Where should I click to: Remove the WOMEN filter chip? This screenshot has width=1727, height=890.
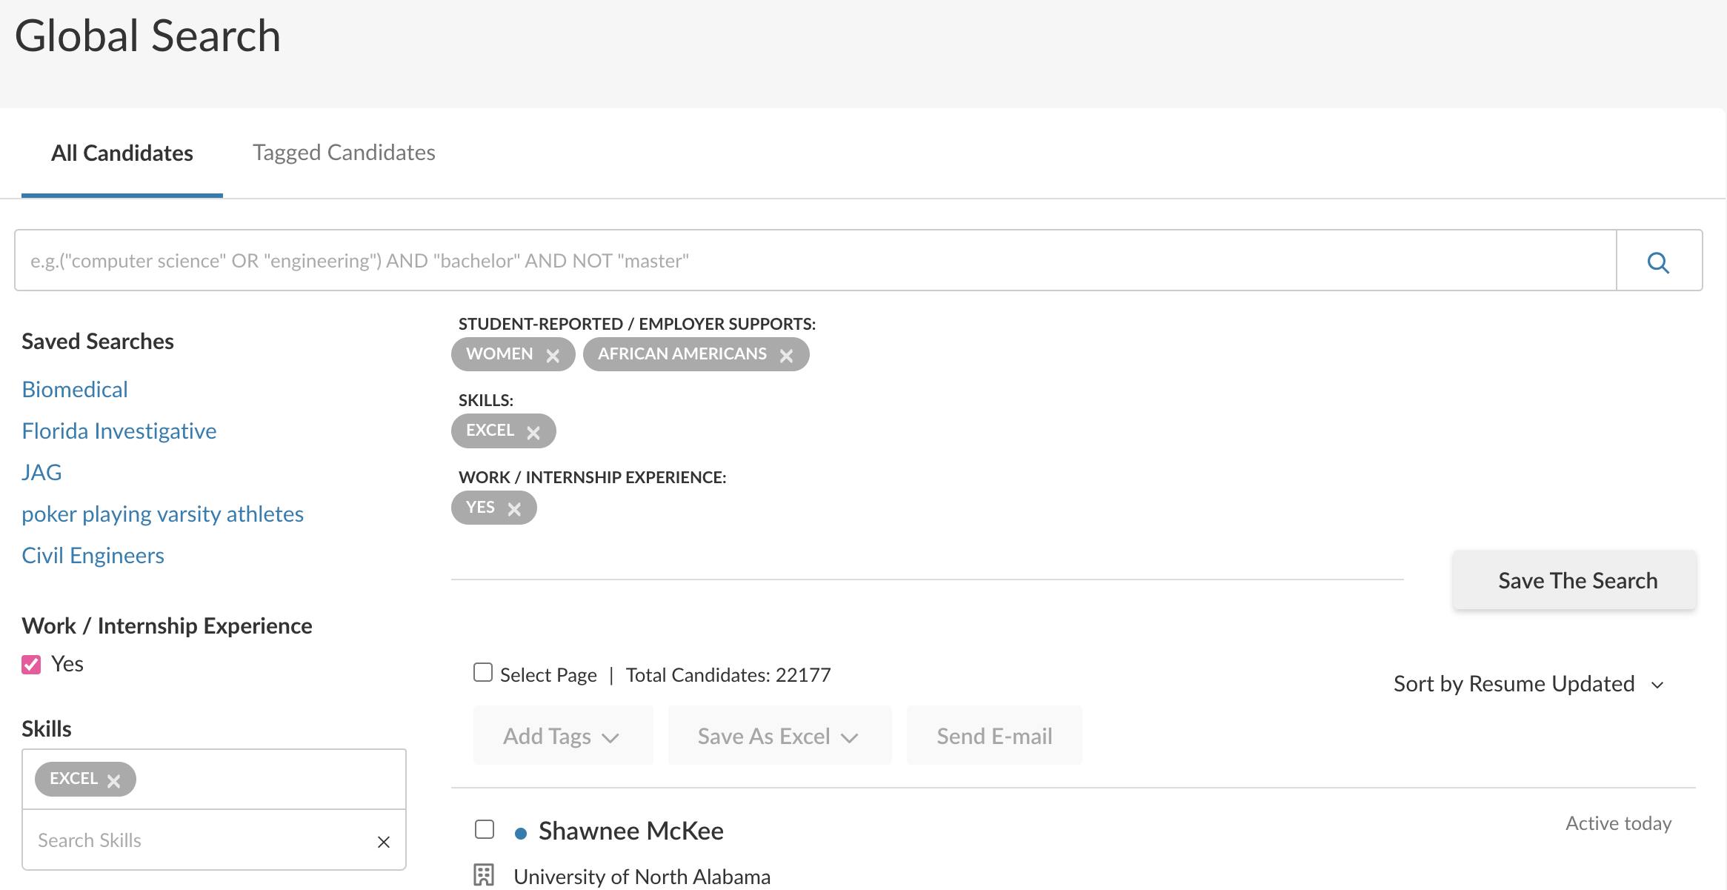pyautogui.click(x=553, y=356)
